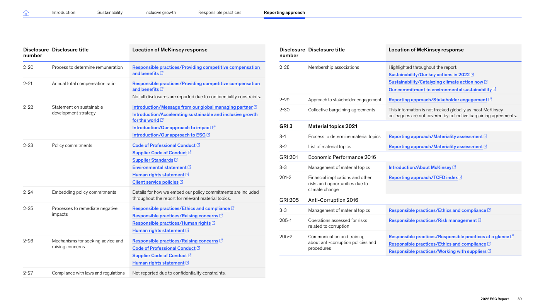Screen dimensions: 545x307
Task: Open the Code of Professional Conduct link under 2-23
Action: point(164,145)
